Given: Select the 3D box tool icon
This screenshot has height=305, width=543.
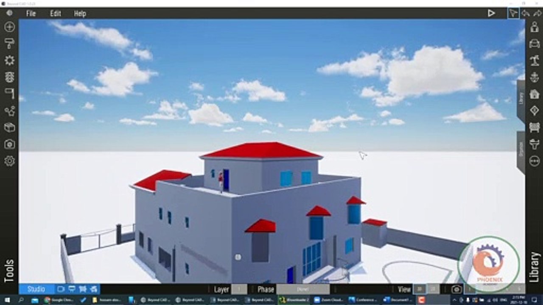Looking at the screenshot, I should (9, 128).
